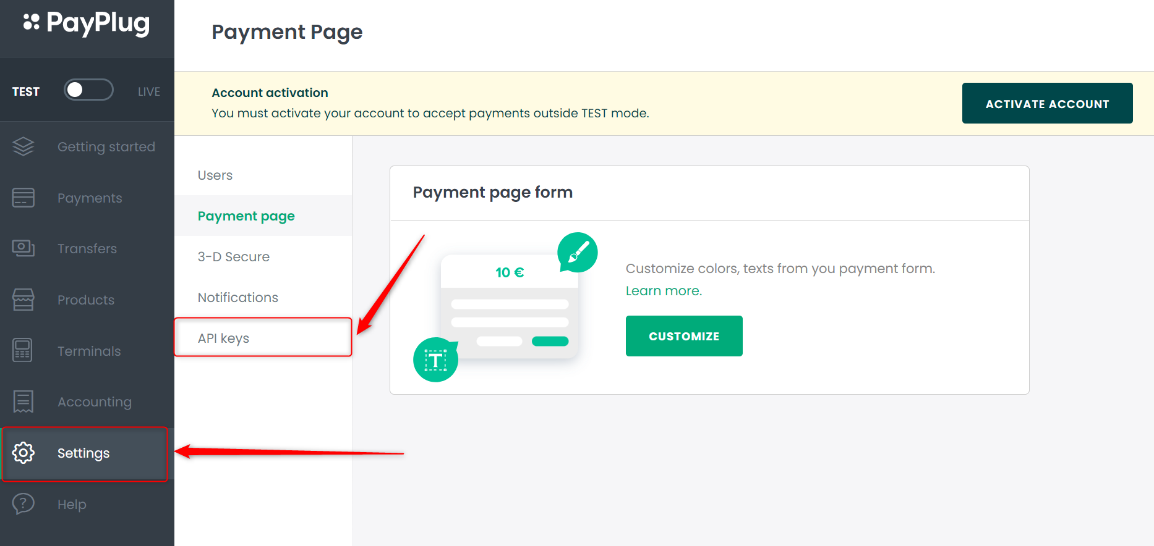Click the Help question mark icon
Screen dimensions: 1154x546
[24, 504]
